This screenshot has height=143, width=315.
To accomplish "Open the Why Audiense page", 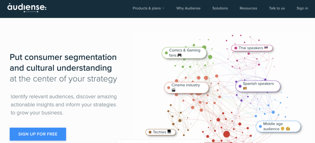I will click(188, 8).
